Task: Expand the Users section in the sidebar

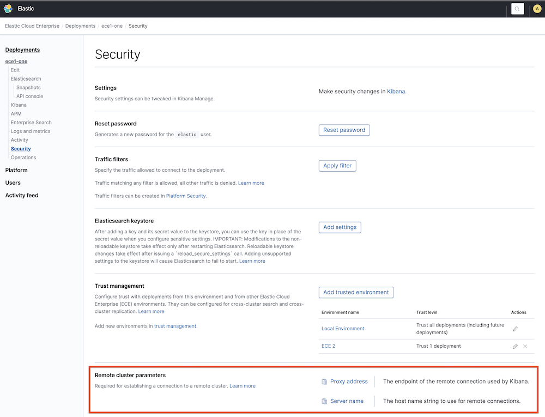Action: (x=13, y=182)
